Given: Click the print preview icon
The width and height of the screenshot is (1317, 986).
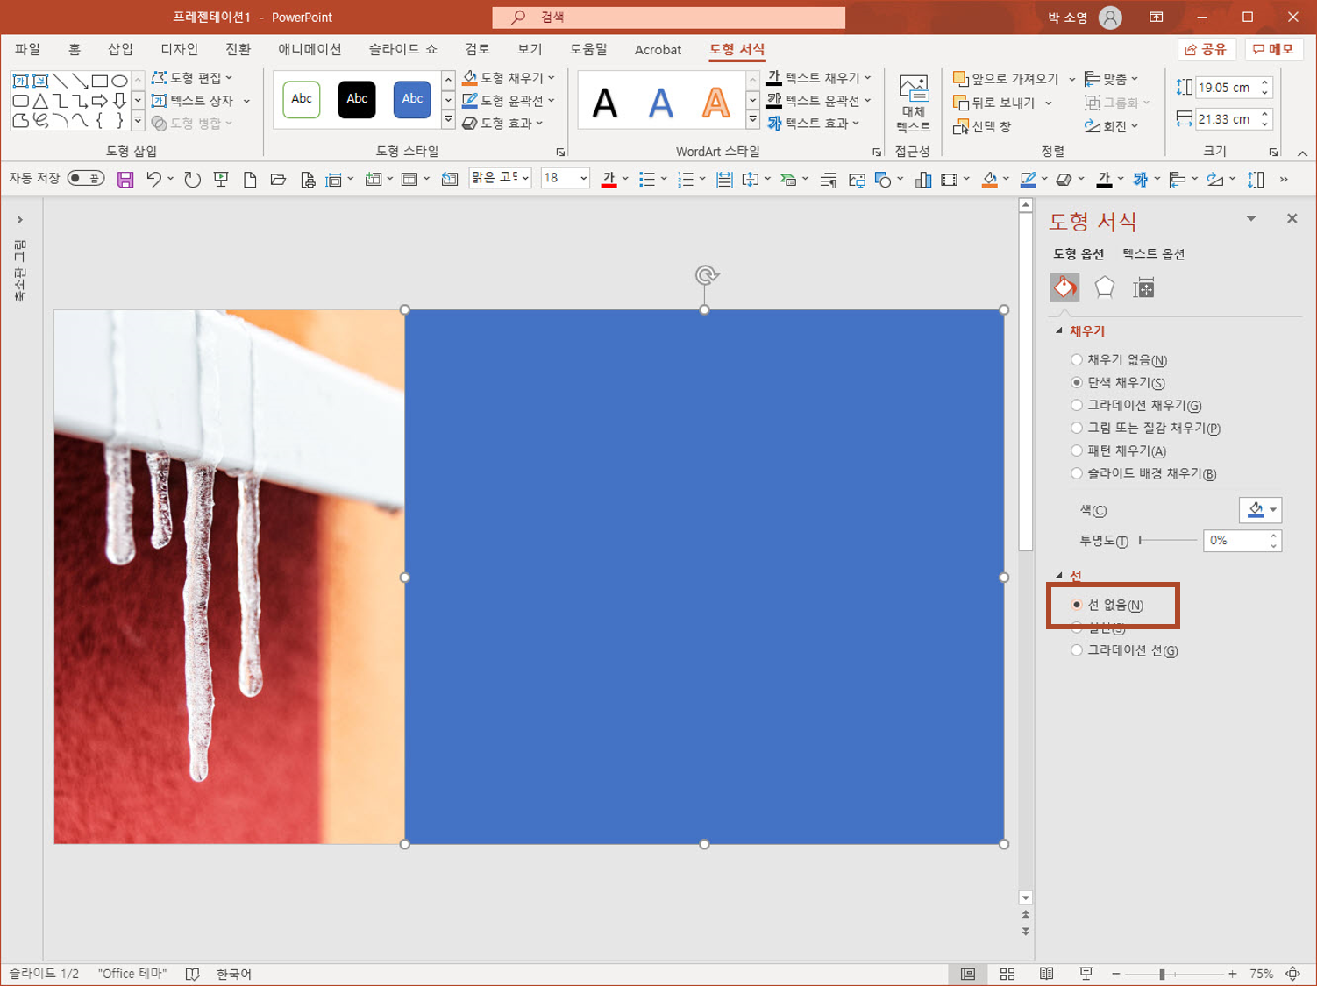Looking at the screenshot, I should tap(308, 180).
